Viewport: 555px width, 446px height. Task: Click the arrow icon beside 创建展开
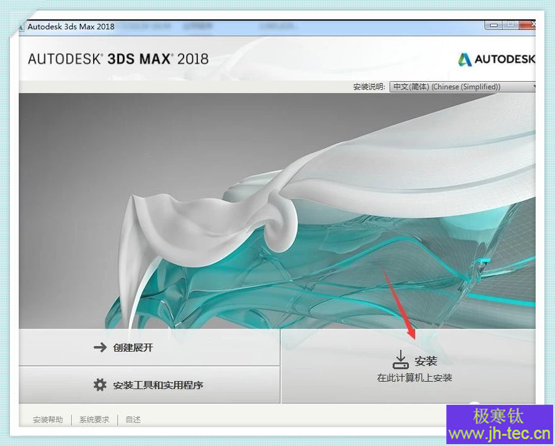100,347
